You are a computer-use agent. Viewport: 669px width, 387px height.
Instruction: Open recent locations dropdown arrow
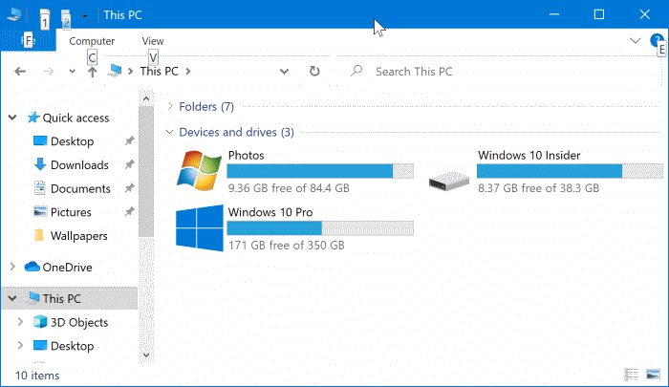pos(72,72)
